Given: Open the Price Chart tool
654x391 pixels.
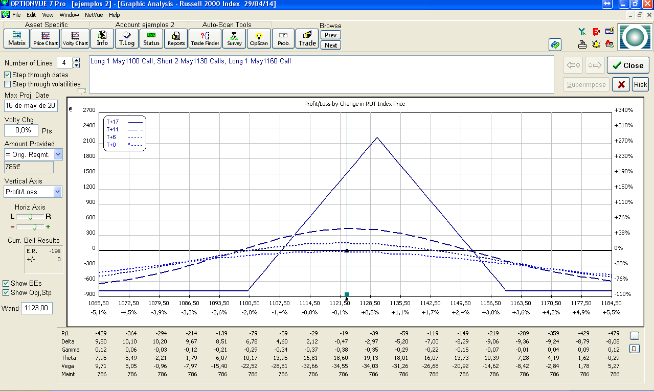Looking at the screenshot, I should coord(46,38).
